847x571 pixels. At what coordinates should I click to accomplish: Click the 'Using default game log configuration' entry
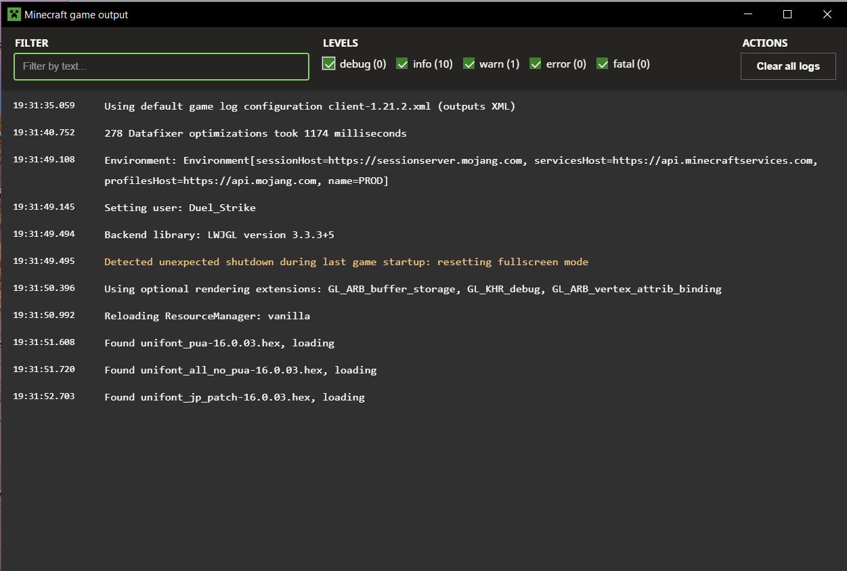[x=309, y=106]
